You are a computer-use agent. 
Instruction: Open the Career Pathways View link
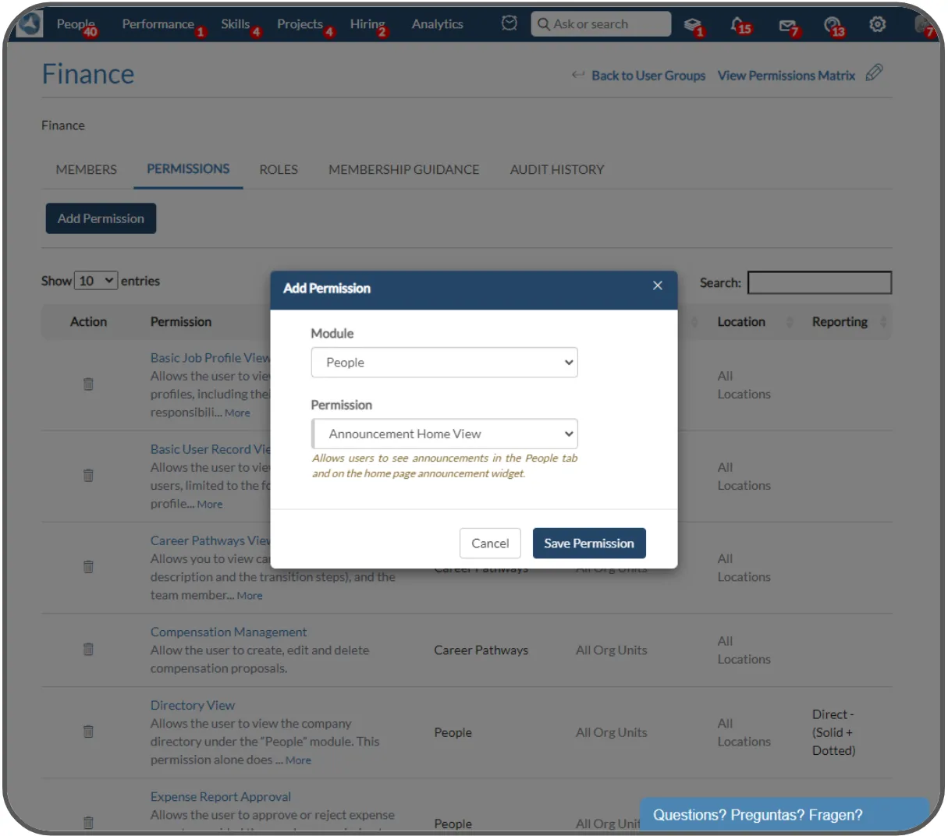(211, 540)
